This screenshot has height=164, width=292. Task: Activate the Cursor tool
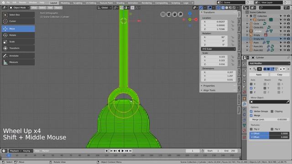(x=18, y=21)
